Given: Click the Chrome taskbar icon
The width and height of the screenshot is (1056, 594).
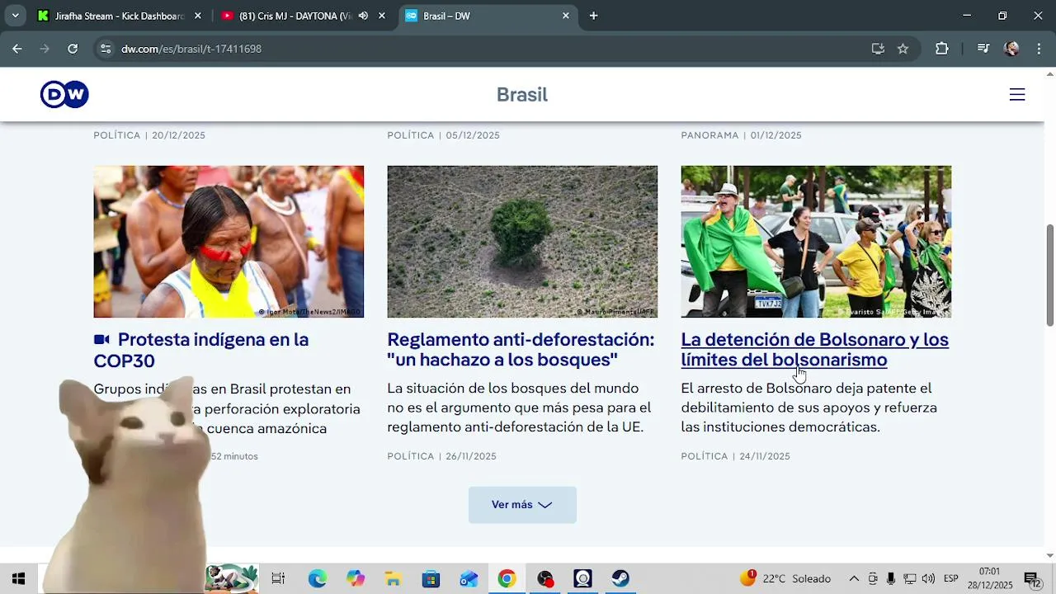Looking at the screenshot, I should click(x=507, y=578).
